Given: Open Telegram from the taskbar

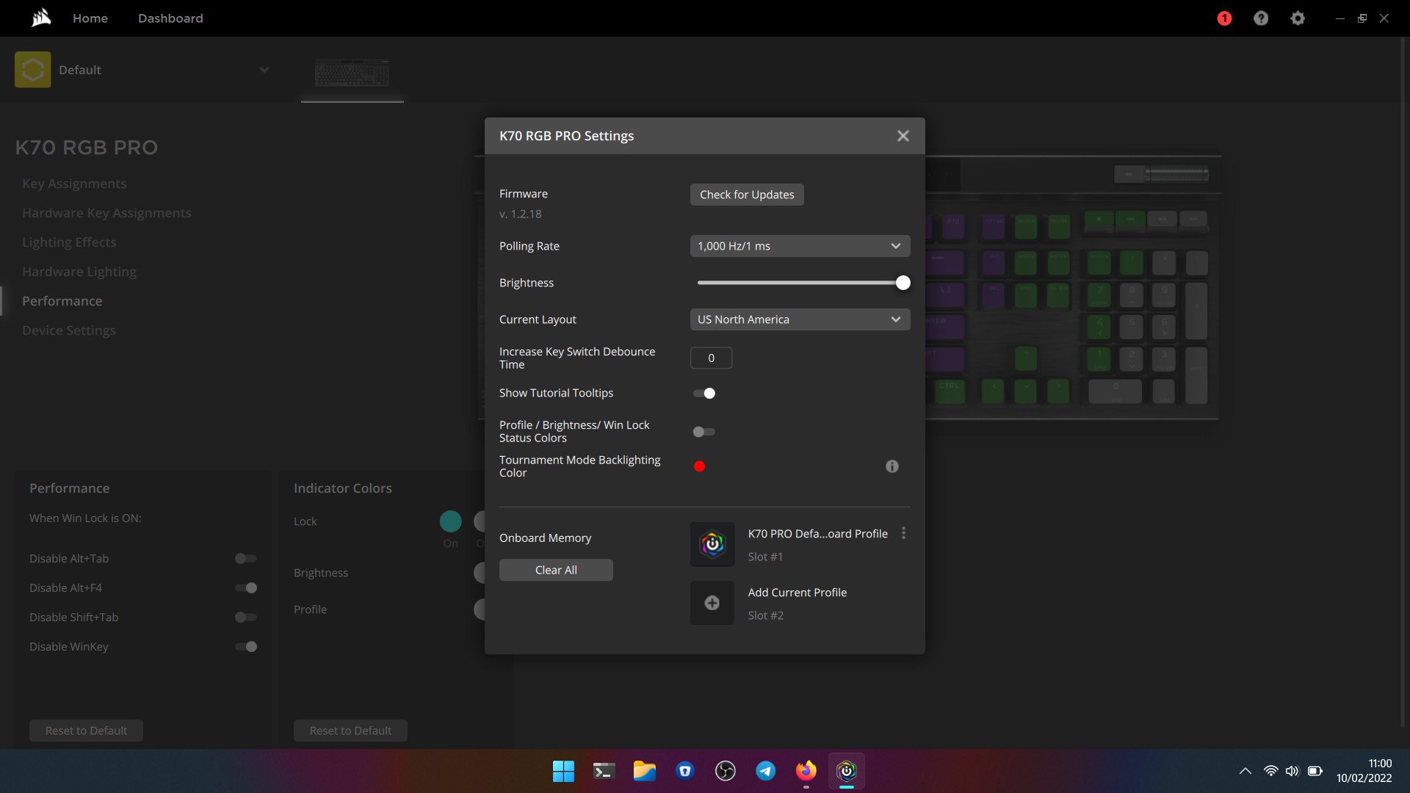Looking at the screenshot, I should coord(765,770).
